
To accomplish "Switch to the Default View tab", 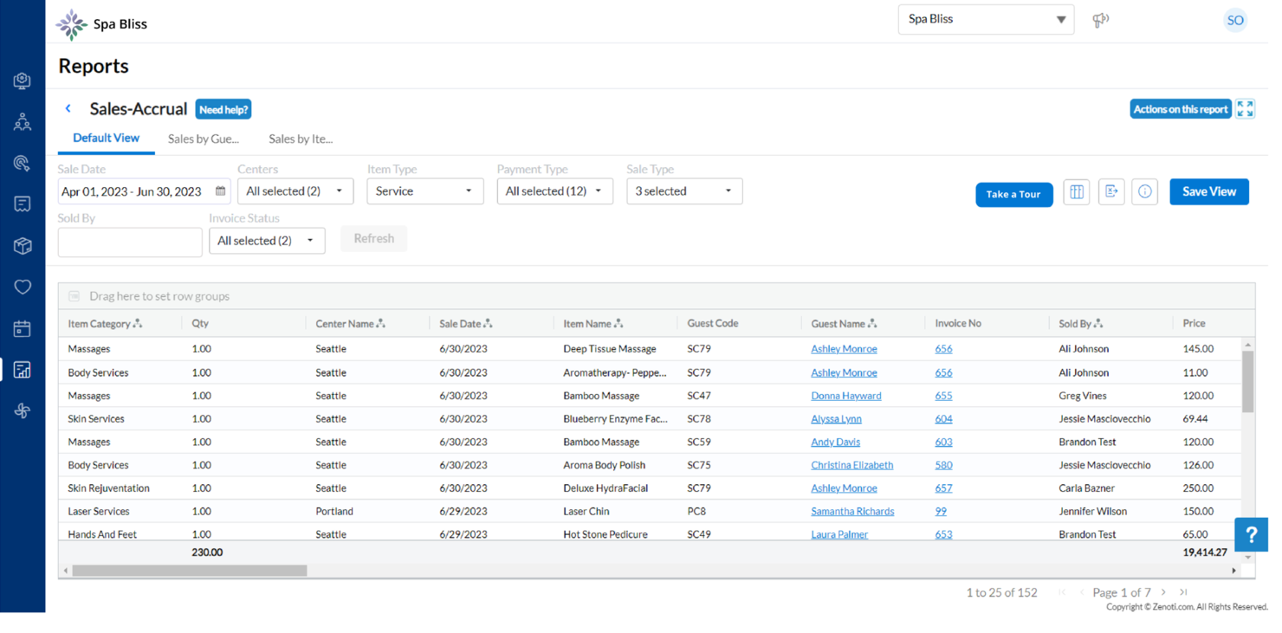I will [106, 139].
